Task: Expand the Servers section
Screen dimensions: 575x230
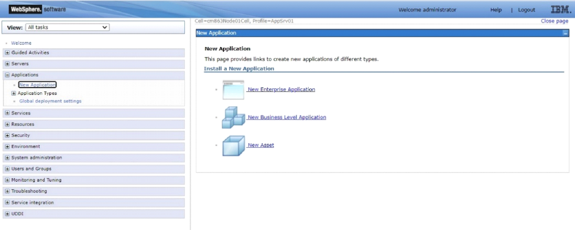Action: 7,64
